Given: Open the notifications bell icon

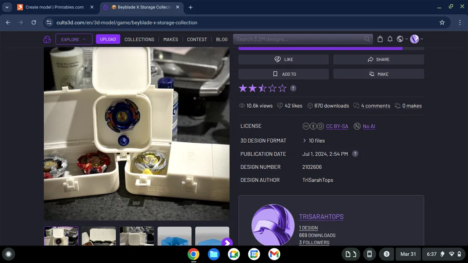Looking at the screenshot, I should tap(390, 39).
